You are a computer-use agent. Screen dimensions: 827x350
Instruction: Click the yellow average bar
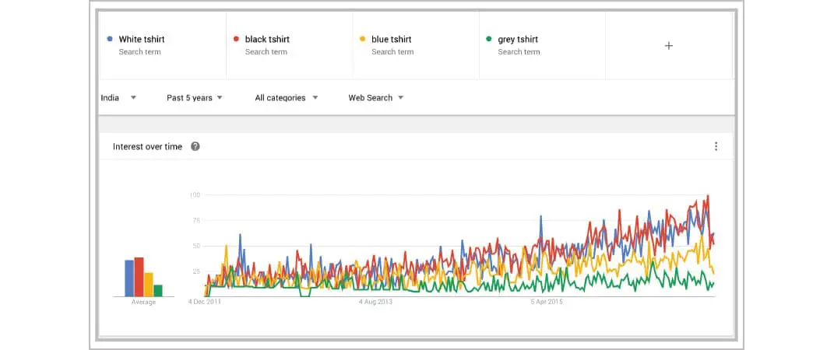click(149, 284)
